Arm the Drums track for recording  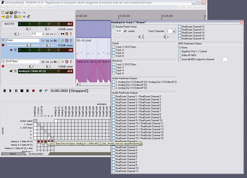point(3,45)
